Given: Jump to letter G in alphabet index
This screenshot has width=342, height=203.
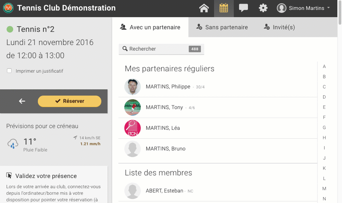Looking at the screenshot, I should coord(324,127).
